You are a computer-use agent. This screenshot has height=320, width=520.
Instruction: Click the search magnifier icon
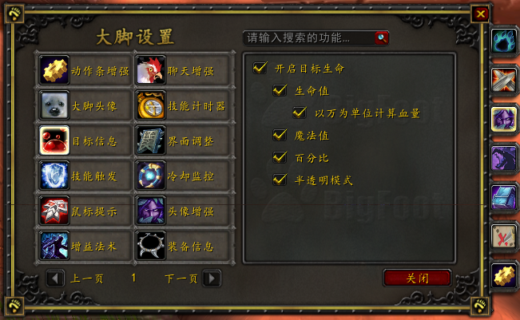[382, 38]
